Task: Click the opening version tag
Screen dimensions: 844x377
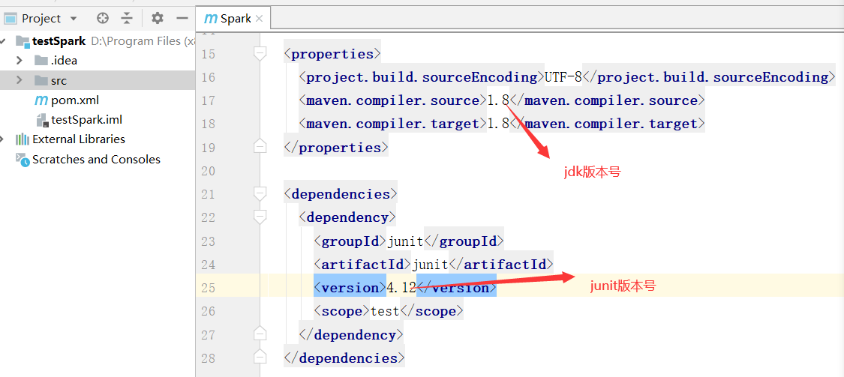Action: click(x=350, y=288)
